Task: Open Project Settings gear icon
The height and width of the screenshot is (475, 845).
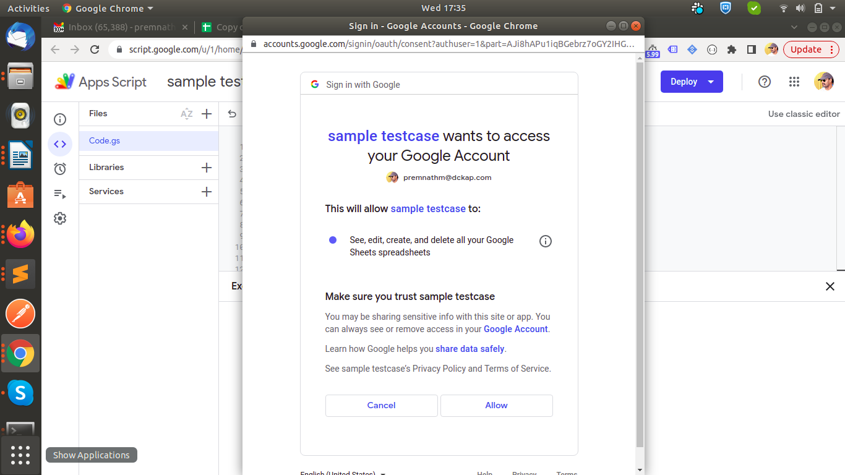Action: point(60,218)
